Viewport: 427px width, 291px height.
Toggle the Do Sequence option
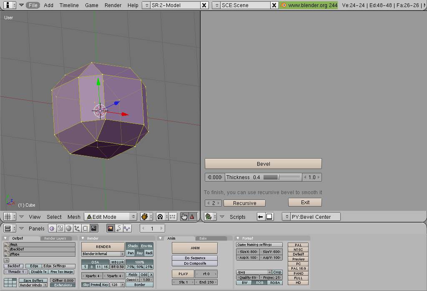[195, 258]
